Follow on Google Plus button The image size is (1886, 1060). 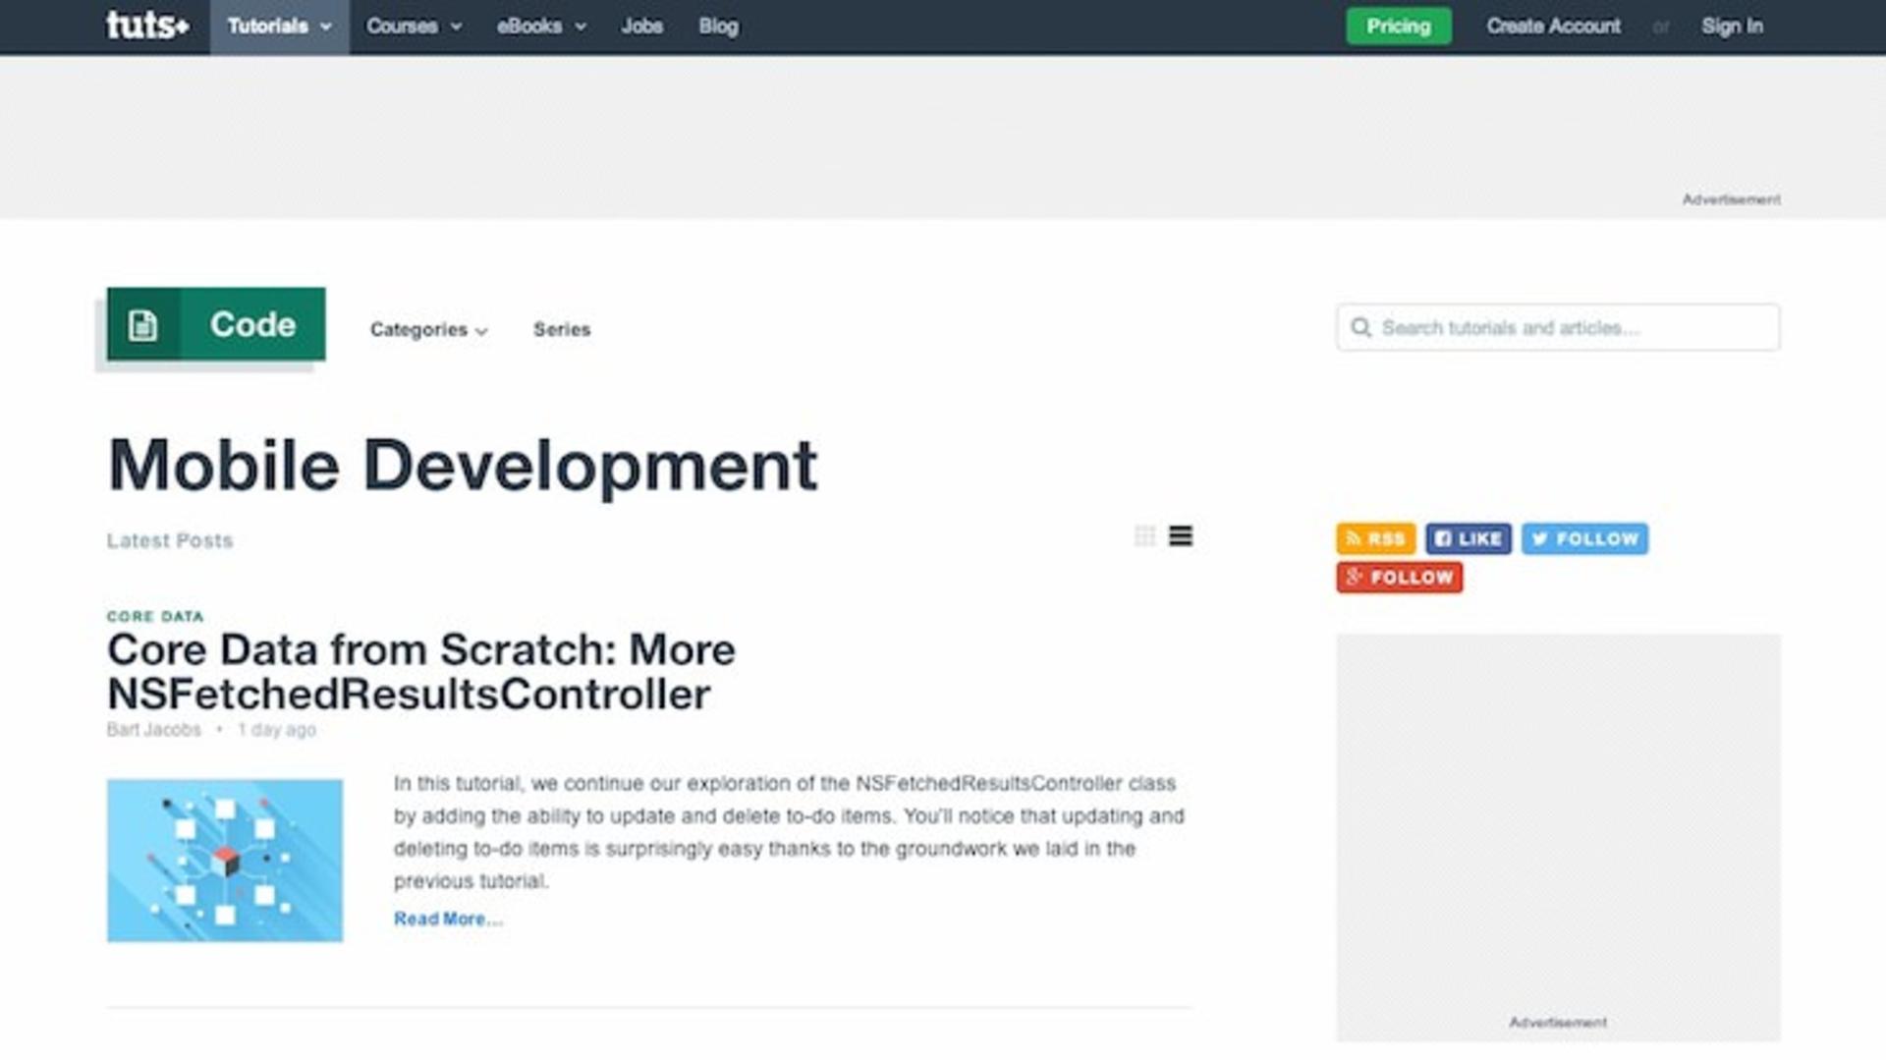(1399, 577)
